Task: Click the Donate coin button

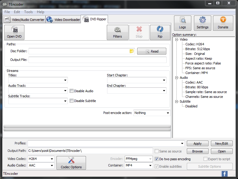Action: (x=223, y=23)
